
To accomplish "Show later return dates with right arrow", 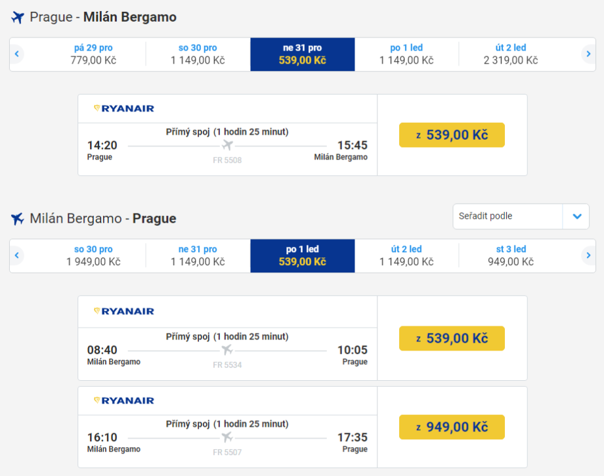I will 588,255.
